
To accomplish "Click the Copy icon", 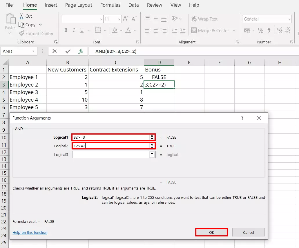I will point(21,25).
